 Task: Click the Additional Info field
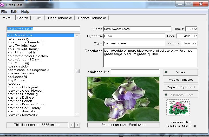[x=135, y=72]
